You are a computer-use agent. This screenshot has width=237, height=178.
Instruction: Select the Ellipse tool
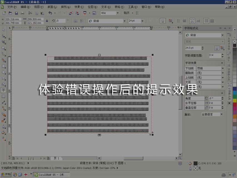point(4,72)
